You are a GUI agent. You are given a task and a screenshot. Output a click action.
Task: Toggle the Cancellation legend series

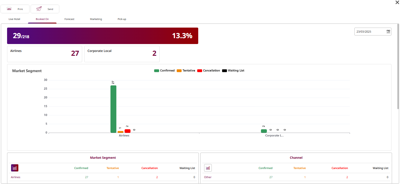tap(209, 71)
